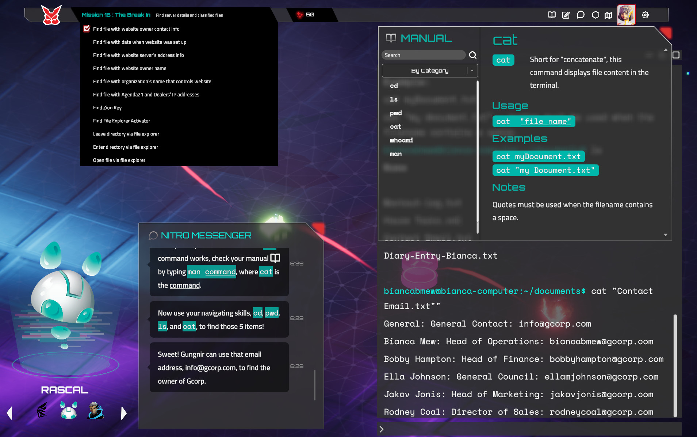This screenshot has height=437, width=697.
Task: Click the down arrow on the cat manual page
Action: pyautogui.click(x=666, y=234)
